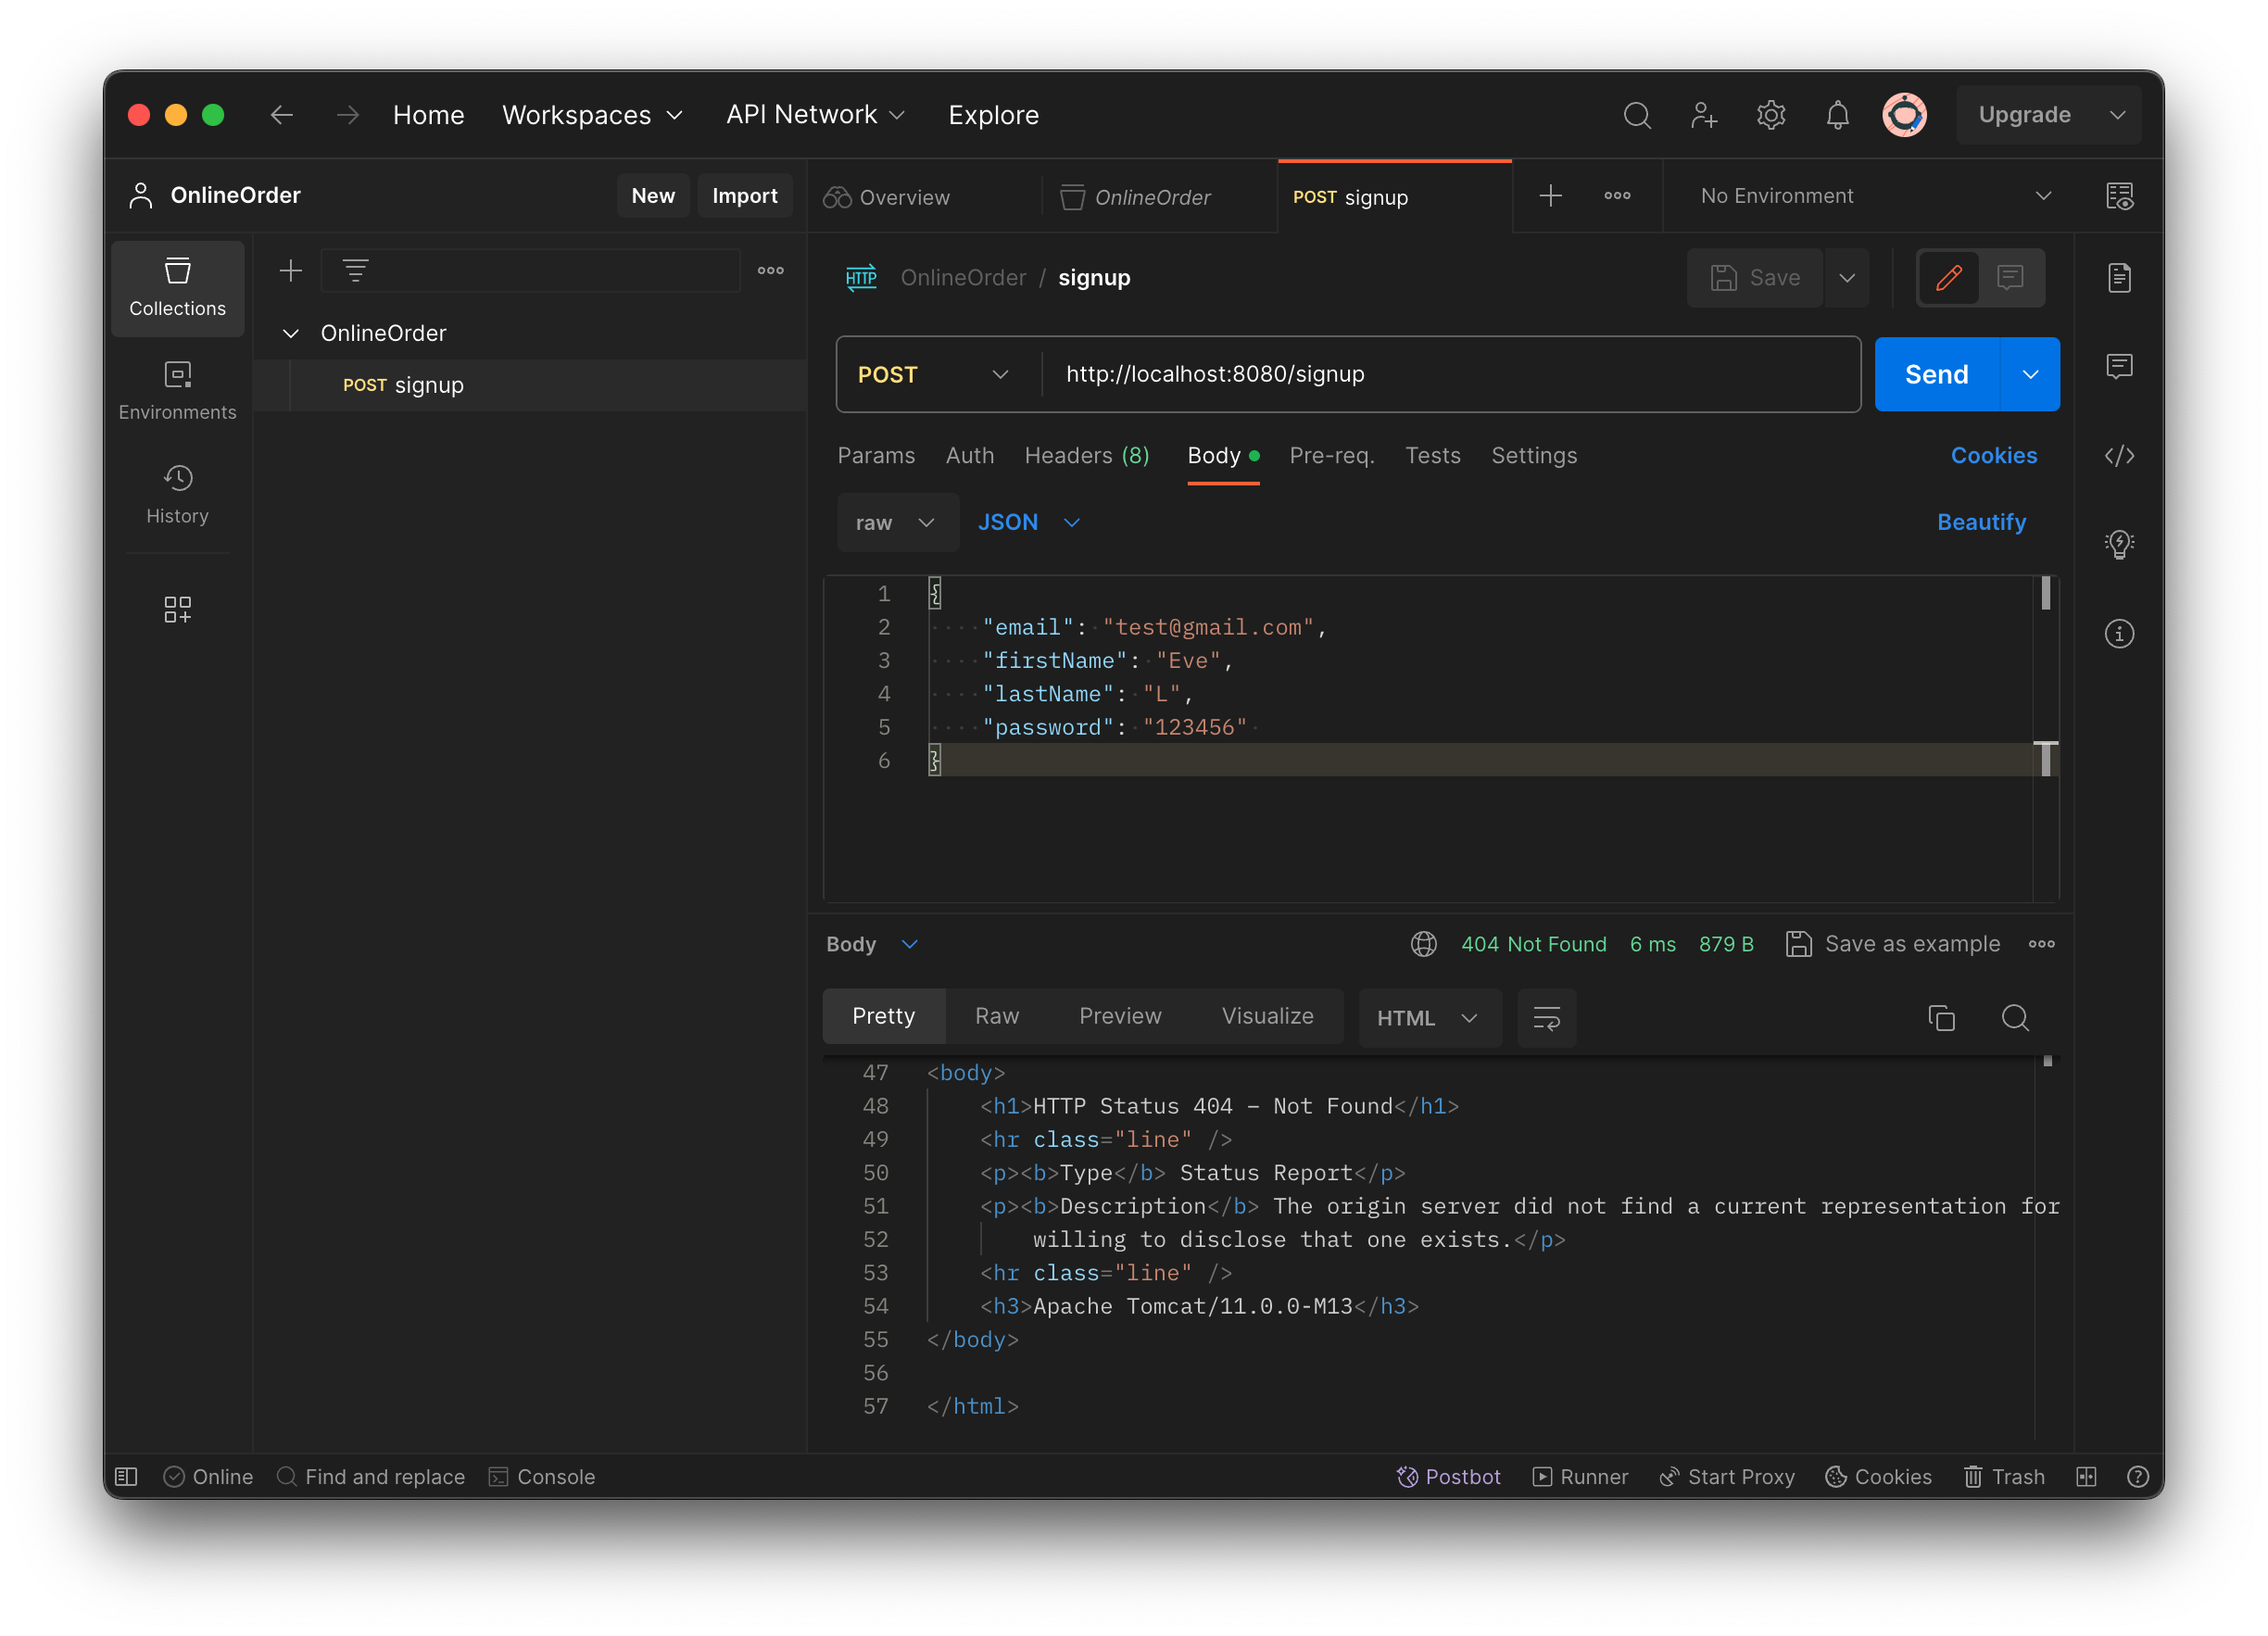Open the notifications bell
Image resolution: width=2268 pixels, height=1636 pixels.
[1837, 115]
